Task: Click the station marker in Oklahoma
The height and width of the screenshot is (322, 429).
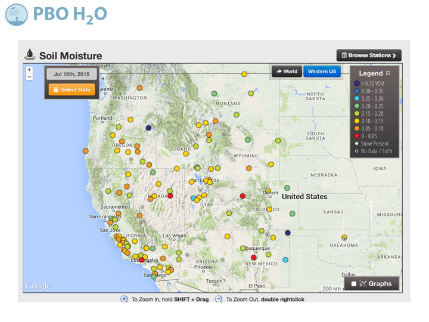Action: (x=344, y=237)
